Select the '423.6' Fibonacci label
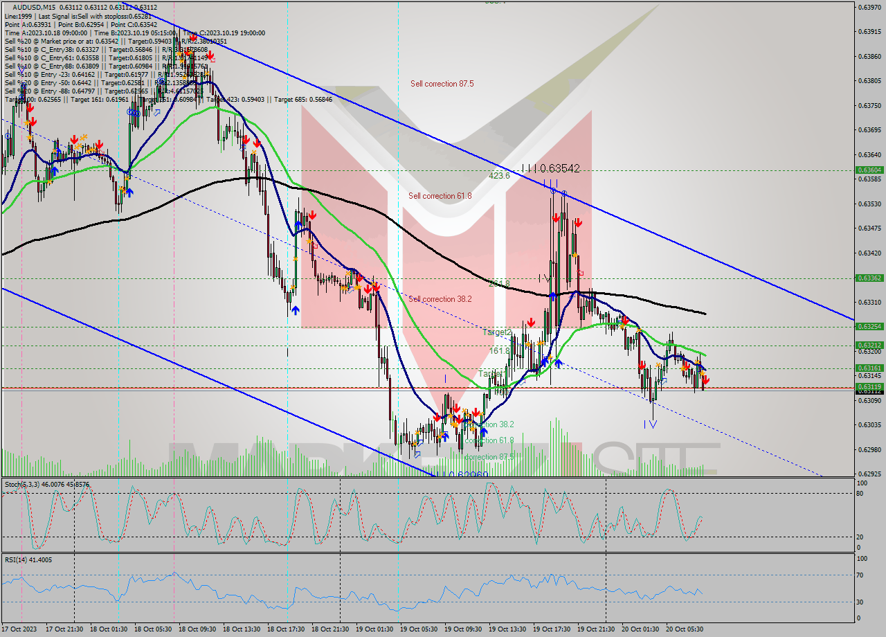886x637 pixels. click(x=499, y=176)
